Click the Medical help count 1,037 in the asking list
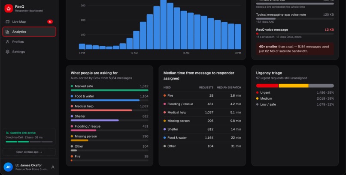This screenshot has width=346, height=175. pos(144,106)
